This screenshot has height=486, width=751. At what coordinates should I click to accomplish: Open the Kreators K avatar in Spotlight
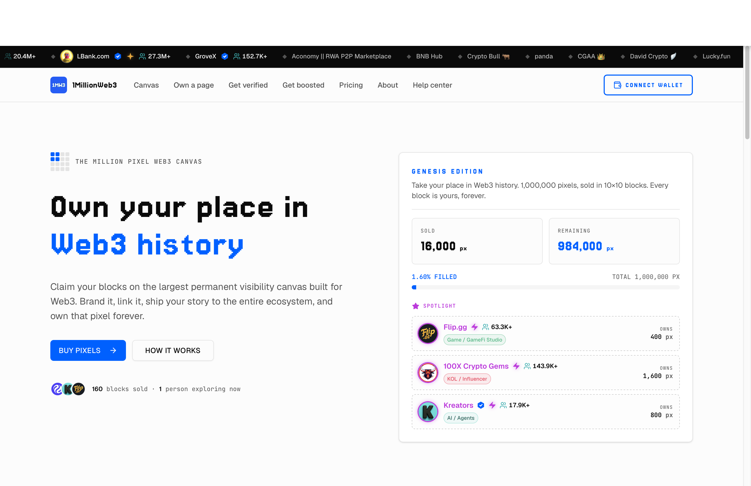coord(428,411)
